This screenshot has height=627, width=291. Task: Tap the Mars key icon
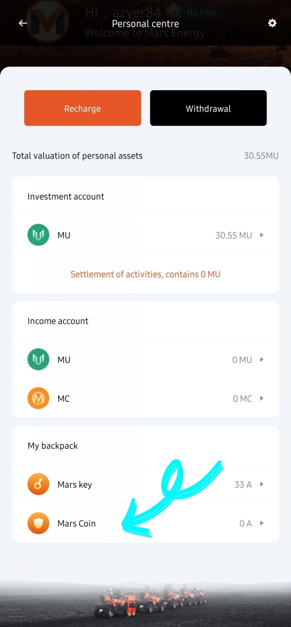pos(38,484)
